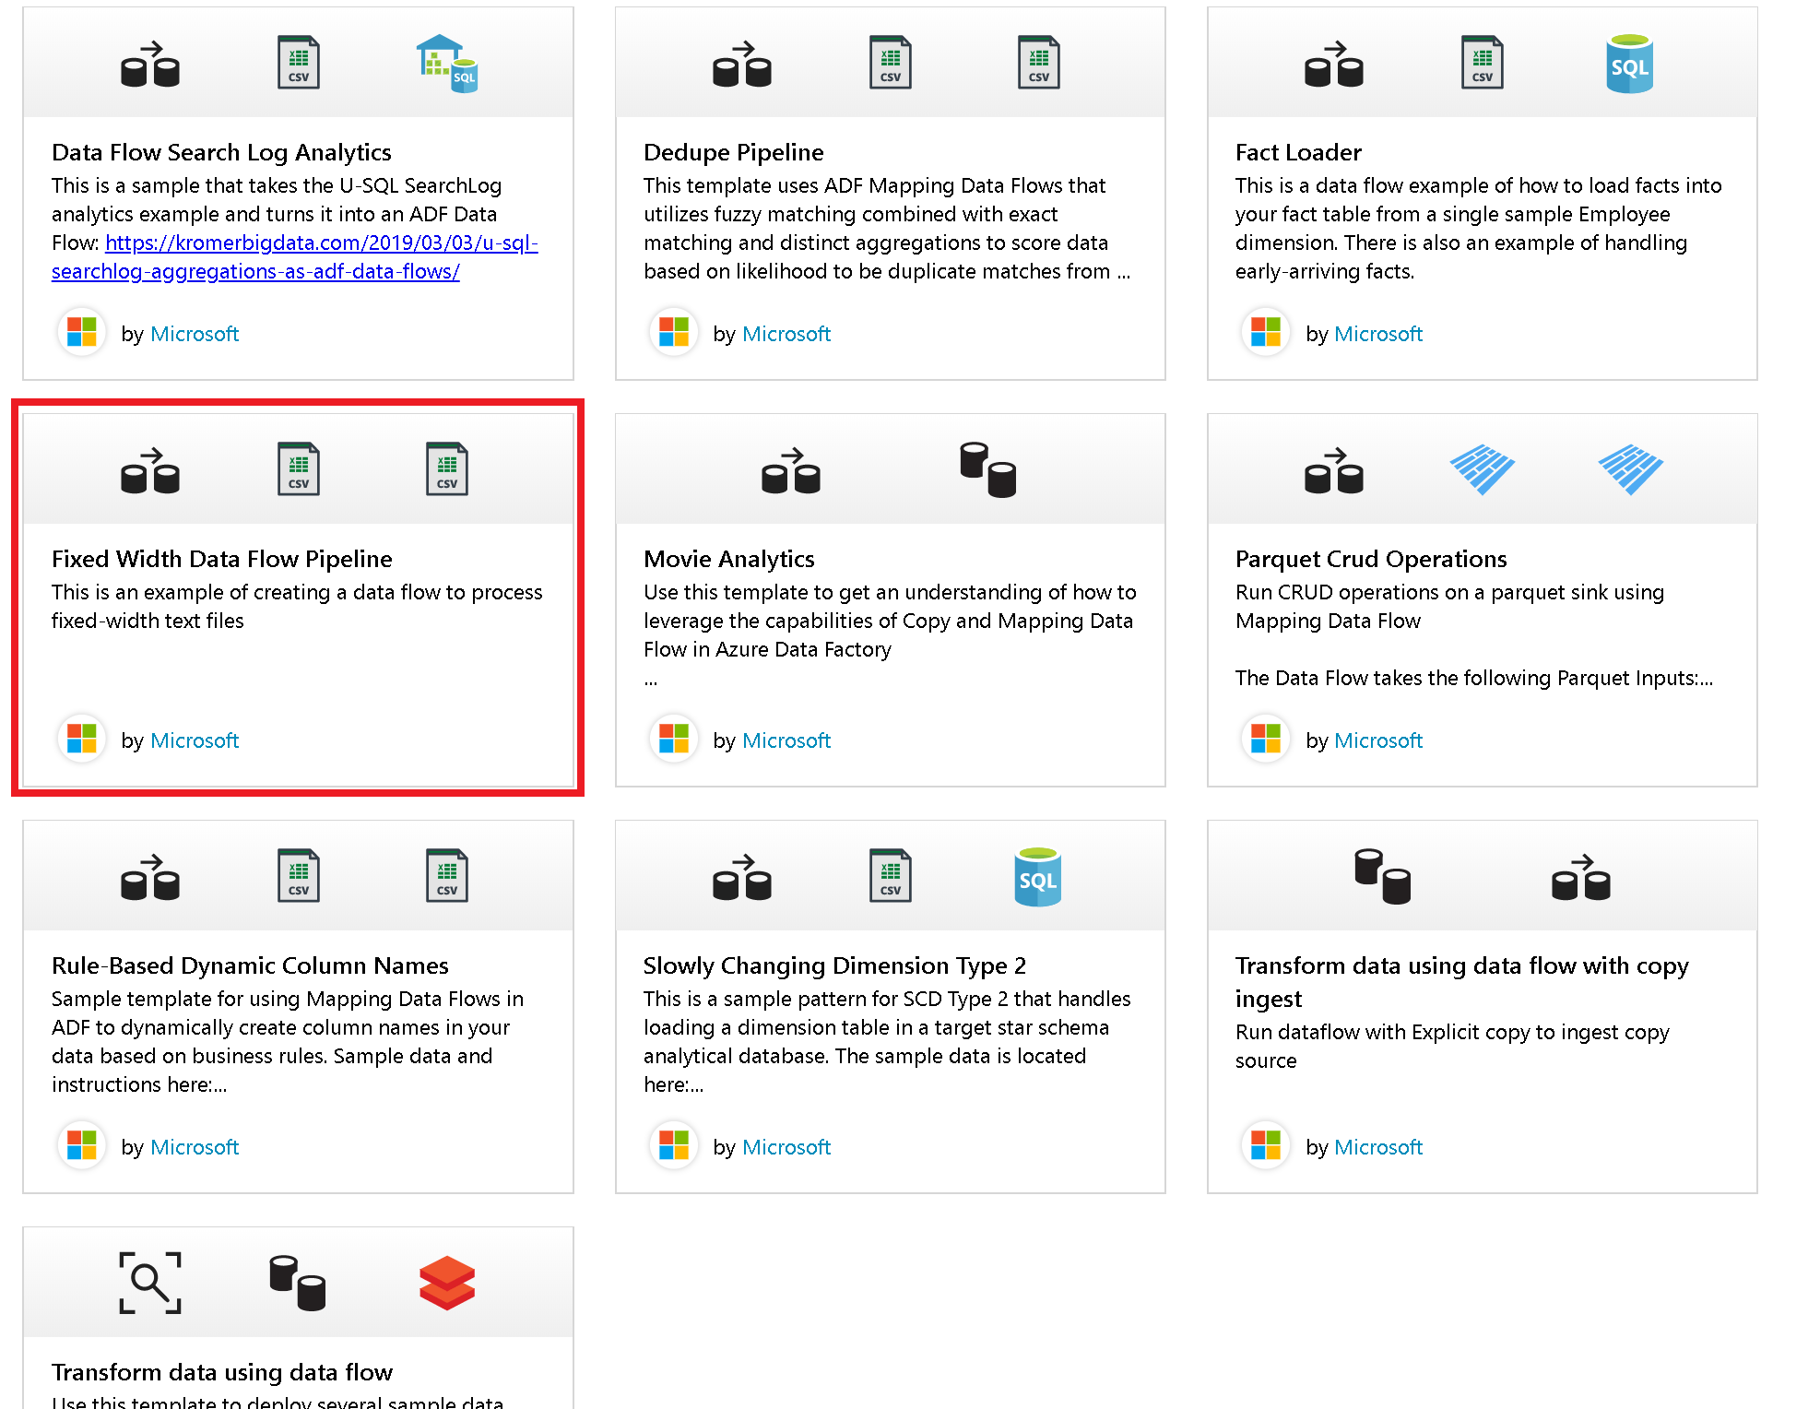The height and width of the screenshot is (1409, 1820).
Task: Click the Microsoft logo on Movie Analytics card
Action: click(x=674, y=739)
